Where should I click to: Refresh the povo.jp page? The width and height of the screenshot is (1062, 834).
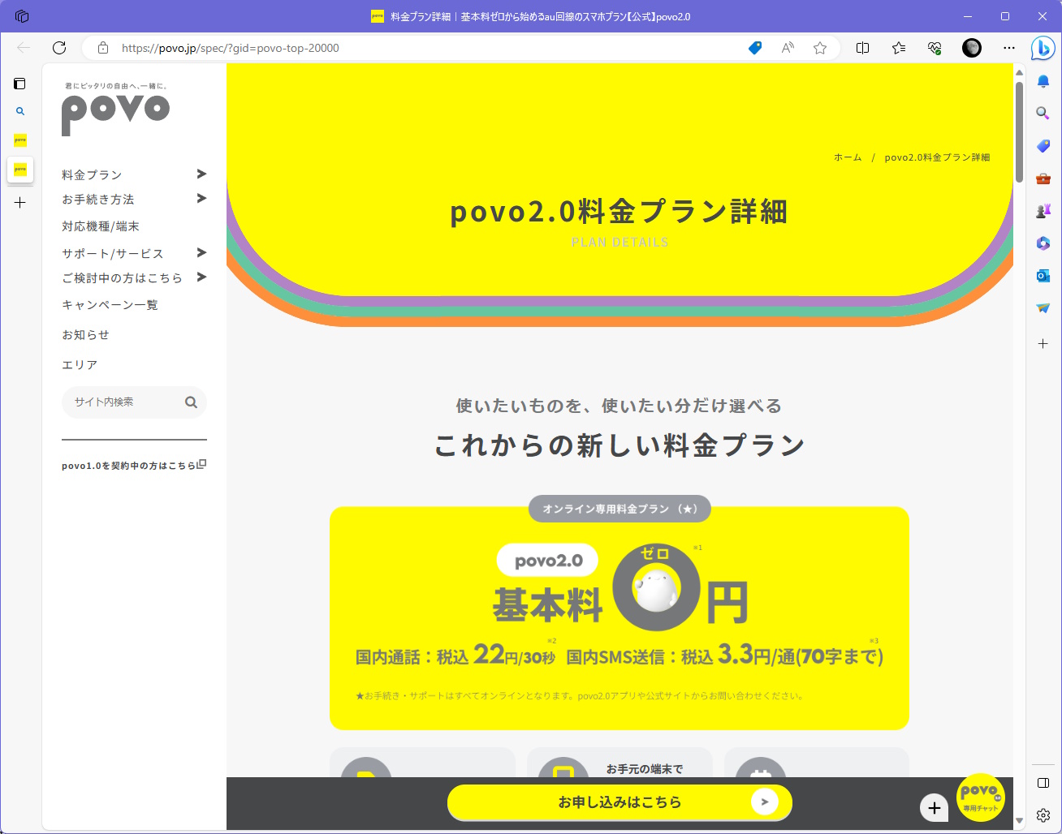58,47
